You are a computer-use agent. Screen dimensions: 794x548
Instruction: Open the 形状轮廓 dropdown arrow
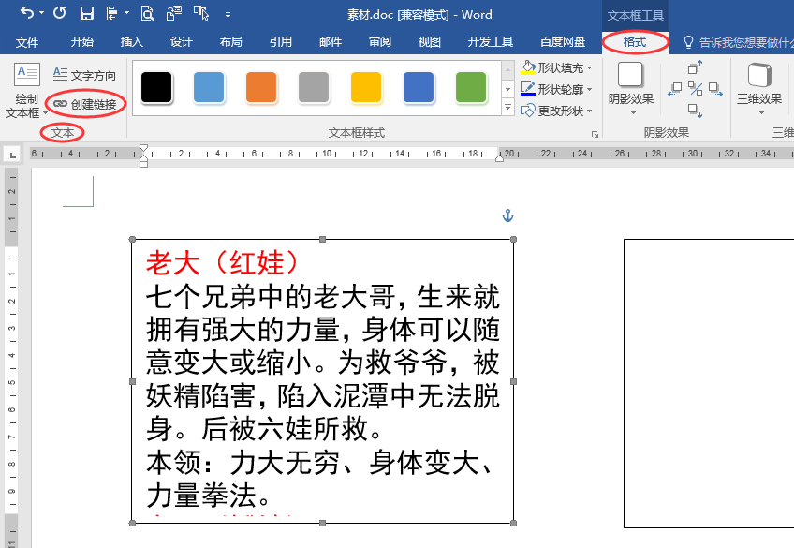pyautogui.click(x=590, y=90)
